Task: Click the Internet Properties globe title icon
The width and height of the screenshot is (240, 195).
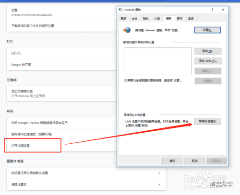Action: (120, 10)
